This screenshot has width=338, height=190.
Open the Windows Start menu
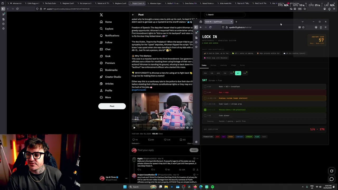[x=125, y=187]
